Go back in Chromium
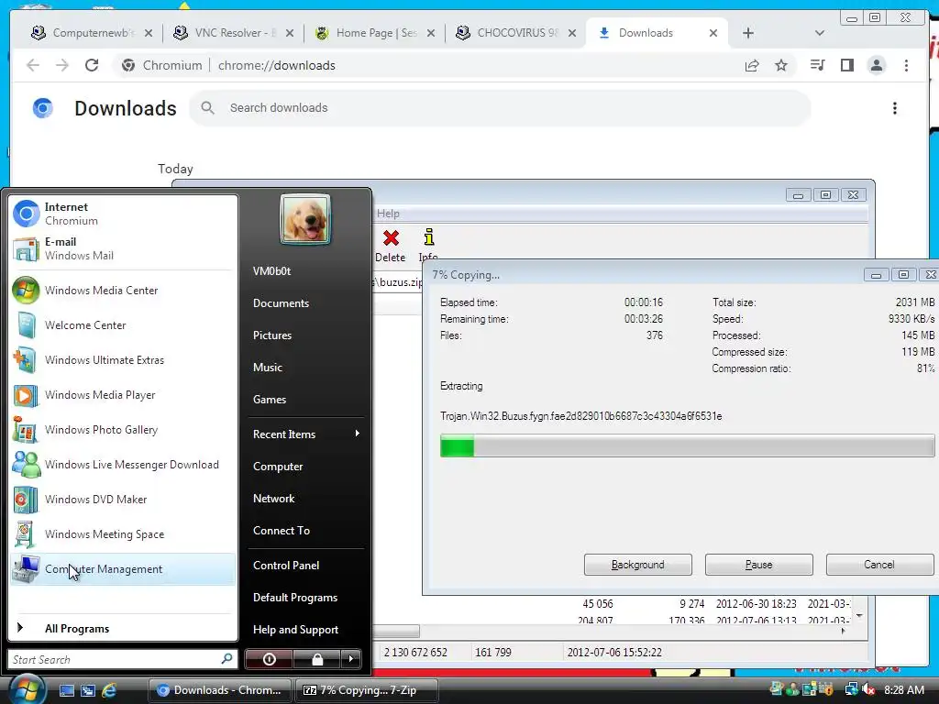 33,65
